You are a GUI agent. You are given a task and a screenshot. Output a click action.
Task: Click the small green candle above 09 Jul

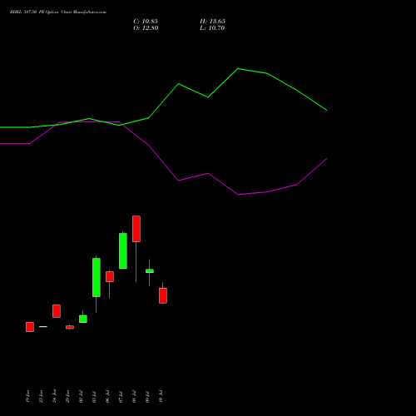(x=150, y=271)
